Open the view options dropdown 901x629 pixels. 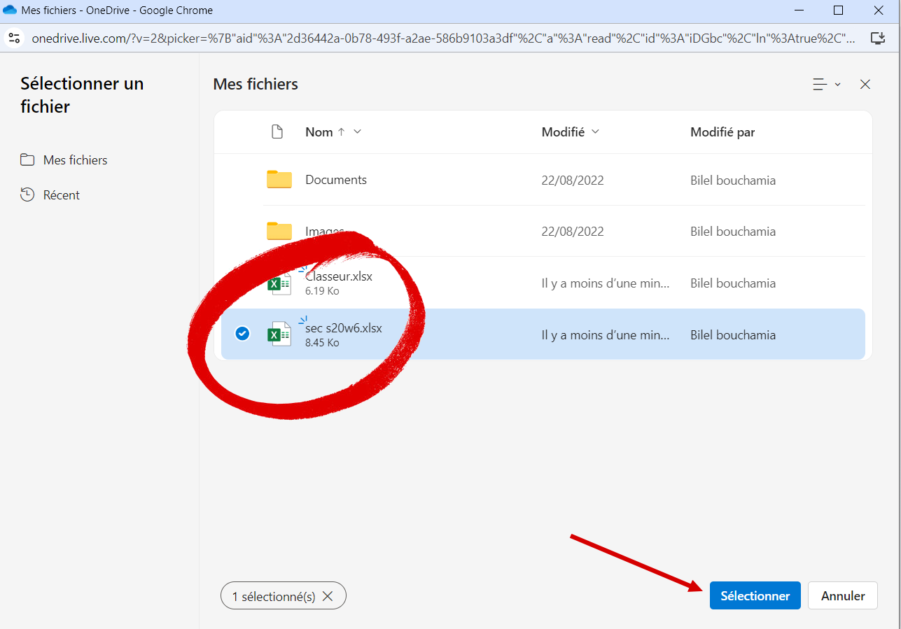click(x=826, y=85)
